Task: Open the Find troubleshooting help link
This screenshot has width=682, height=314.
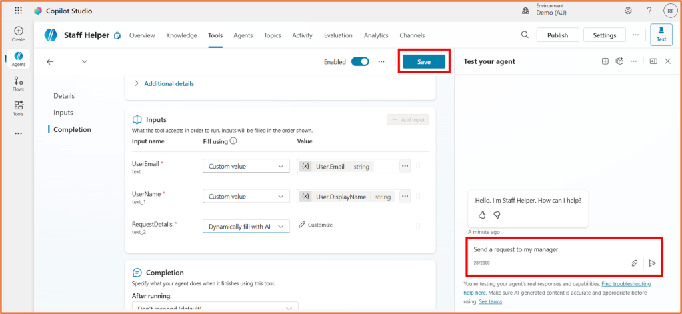Action: tap(626, 284)
